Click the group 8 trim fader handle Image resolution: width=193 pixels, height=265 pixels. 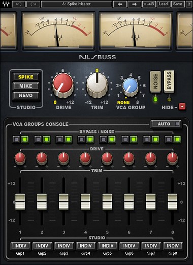pyautogui.click(x=173, y=202)
